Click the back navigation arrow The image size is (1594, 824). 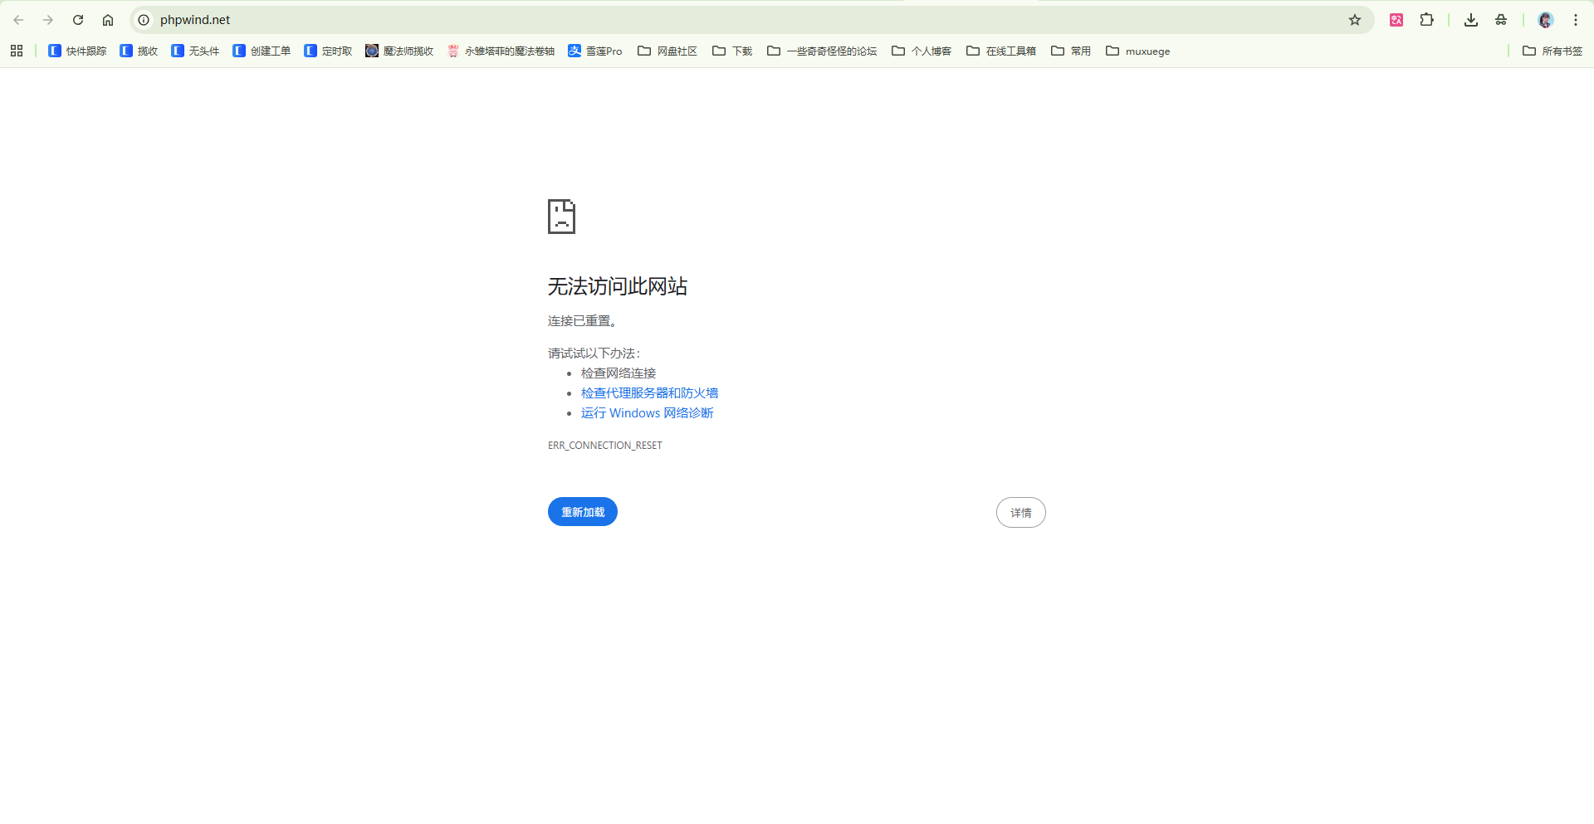point(18,20)
